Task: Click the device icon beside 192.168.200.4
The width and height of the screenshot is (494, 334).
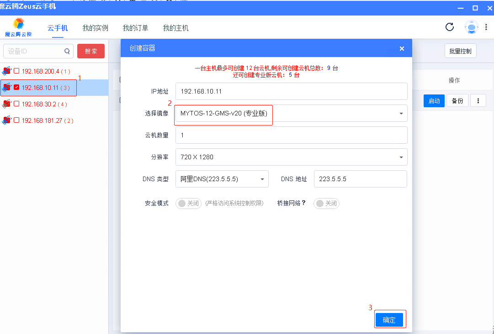Action: pyautogui.click(x=6, y=71)
